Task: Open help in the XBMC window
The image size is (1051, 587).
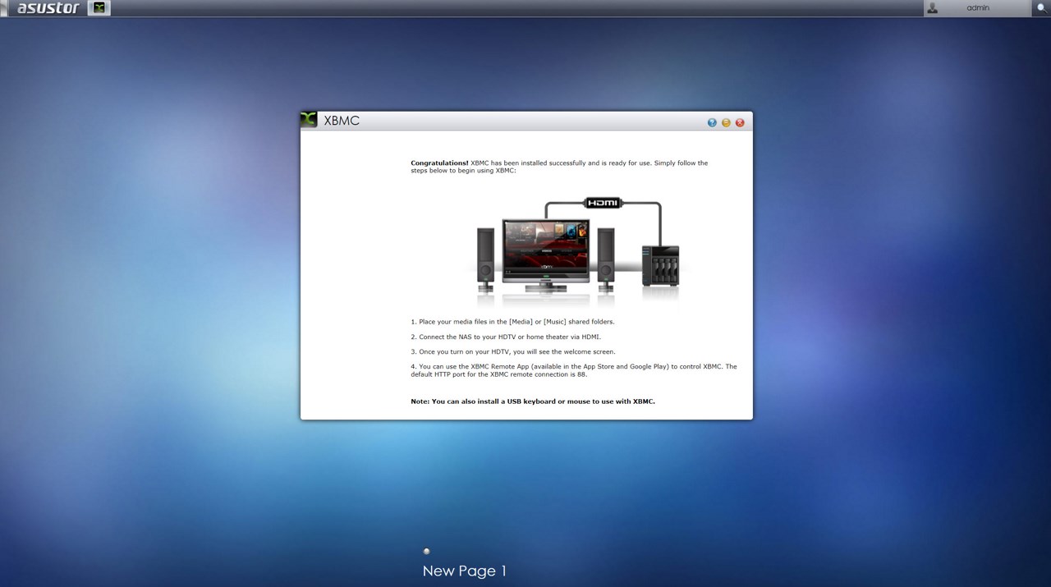Action: [712, 122]
